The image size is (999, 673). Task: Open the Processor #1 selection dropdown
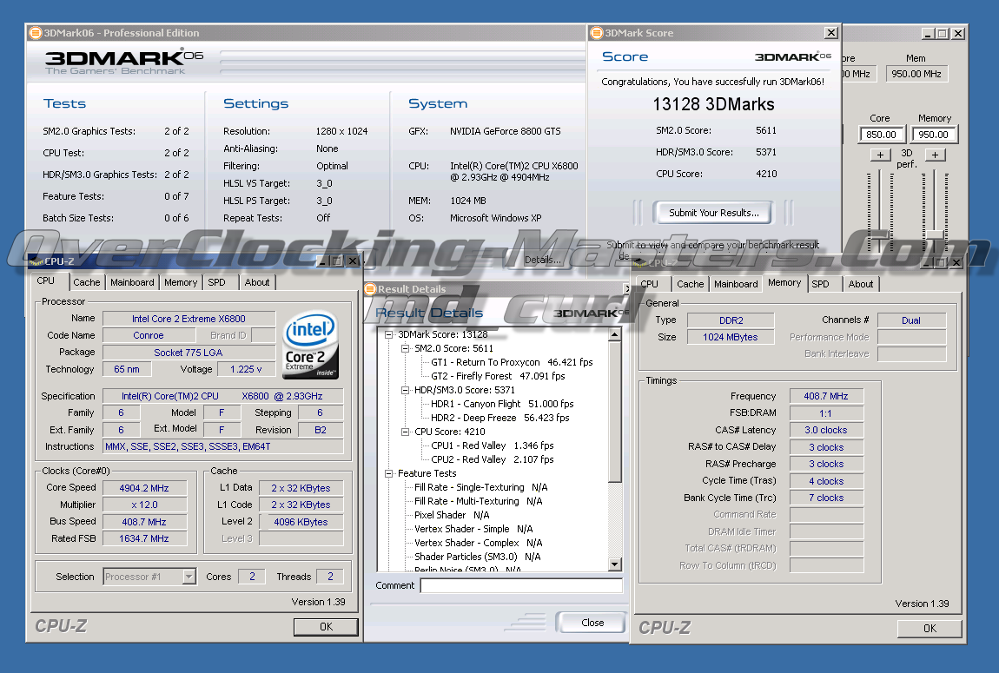tap(189, 577)
